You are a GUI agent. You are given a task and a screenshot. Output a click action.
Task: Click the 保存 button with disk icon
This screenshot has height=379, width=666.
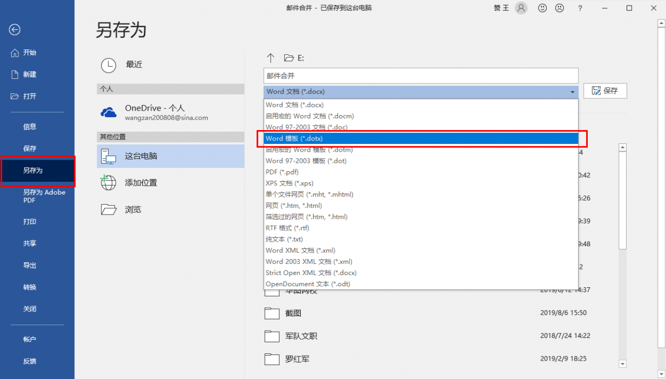606,91
